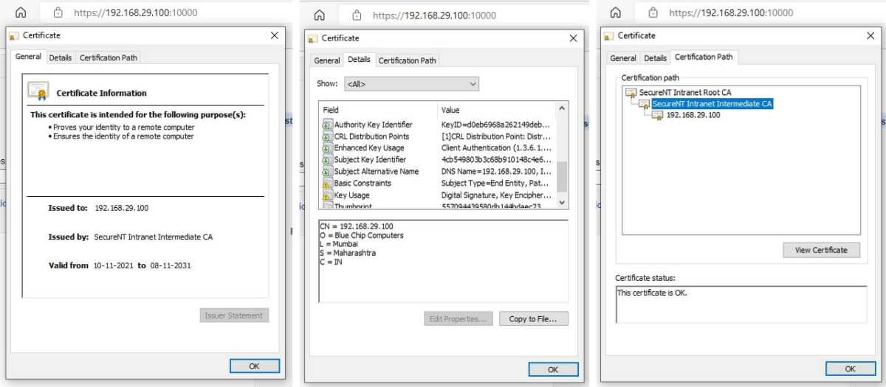The image size is (886, 387).
Task: Open Details tab in window showing Issued to
Action: tap(61, 57)
